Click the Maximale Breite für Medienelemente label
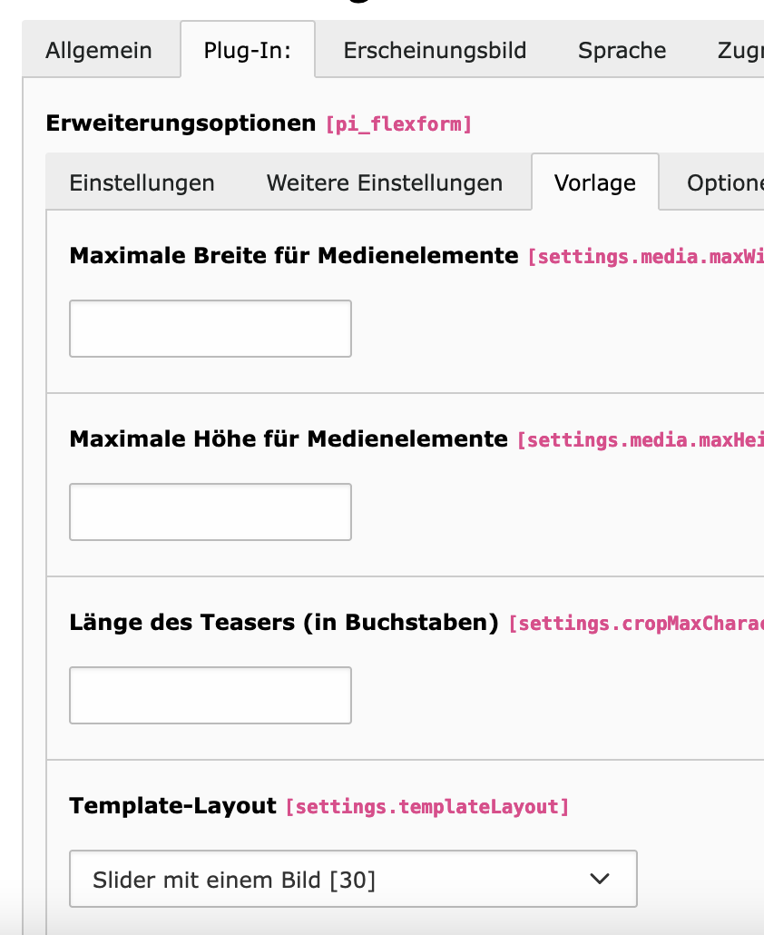764x935 pixels. coord(294,256)
